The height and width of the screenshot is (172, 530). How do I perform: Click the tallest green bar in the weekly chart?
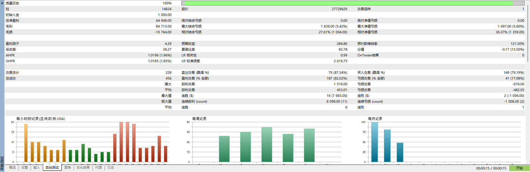click(x=267, y=144)
